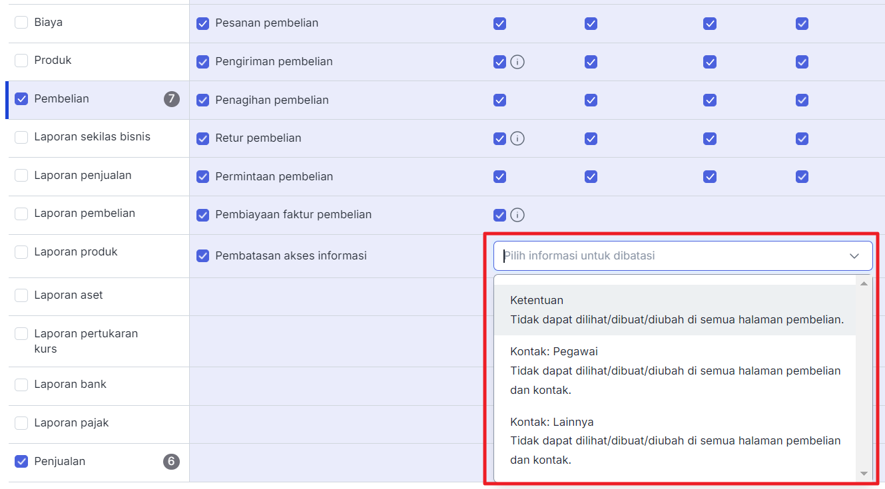Uncheck the Pesanan pembelian checkbox
Viewport: 885px width, 489px height.
203,23
